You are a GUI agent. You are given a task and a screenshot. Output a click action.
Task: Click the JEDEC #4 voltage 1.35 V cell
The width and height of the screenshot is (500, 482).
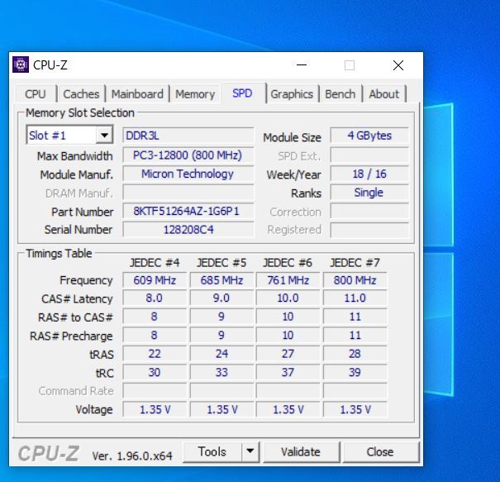click(155, 409)
